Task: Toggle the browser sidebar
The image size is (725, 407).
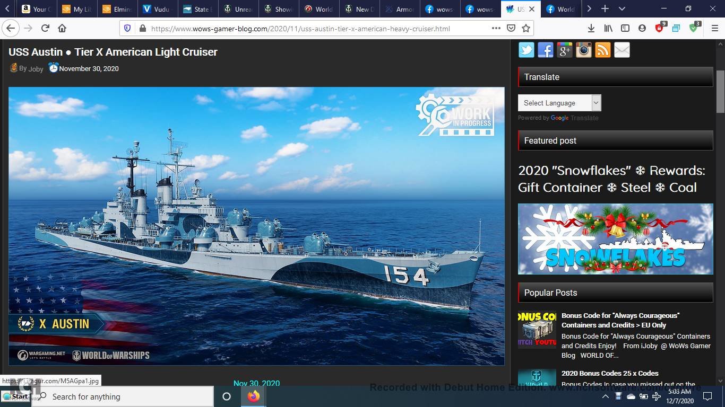Action: 625,28
